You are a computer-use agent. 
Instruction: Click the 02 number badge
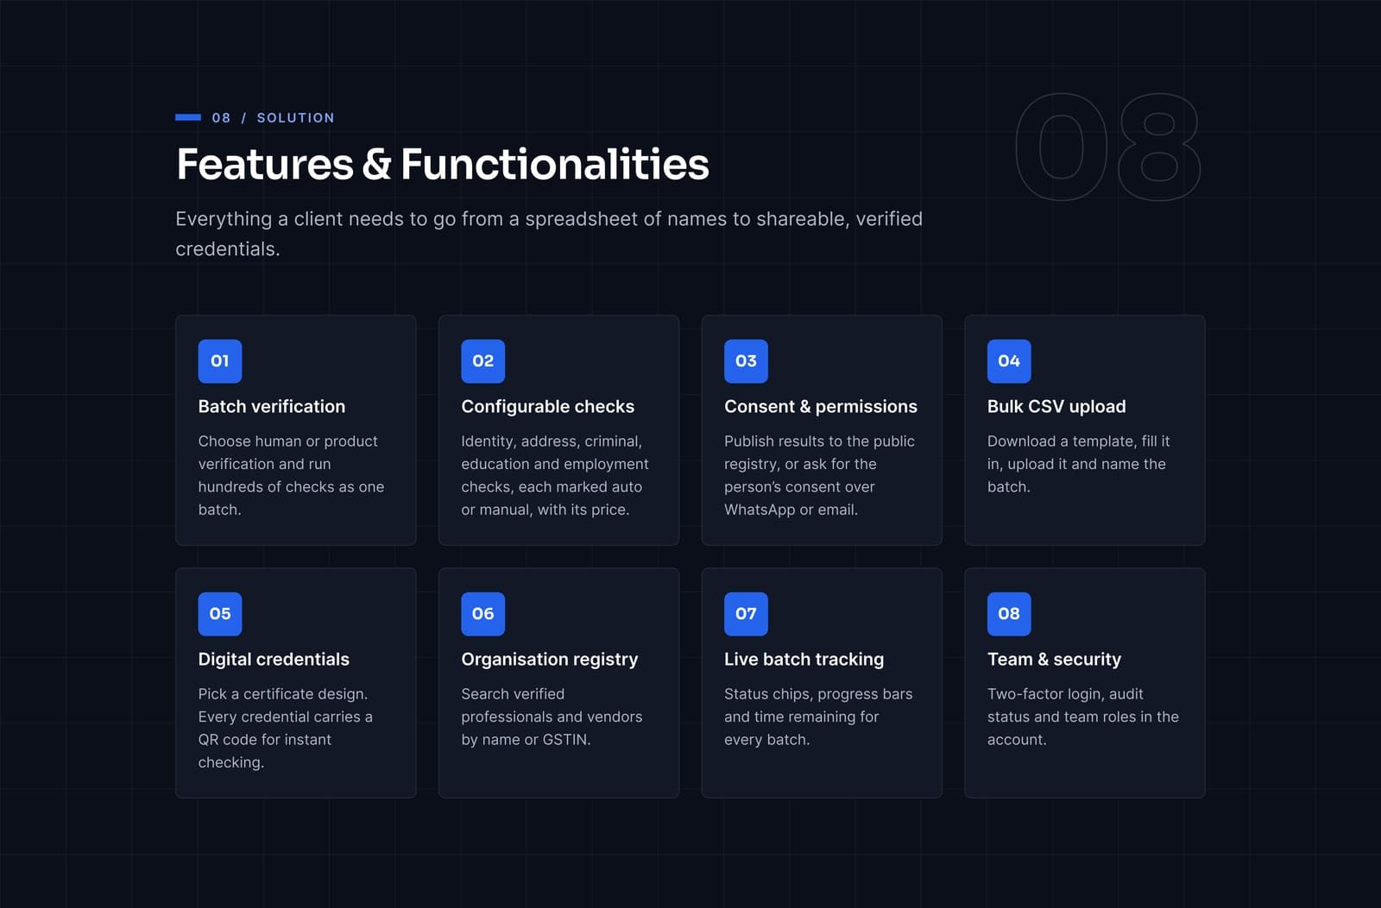point(482,361)
